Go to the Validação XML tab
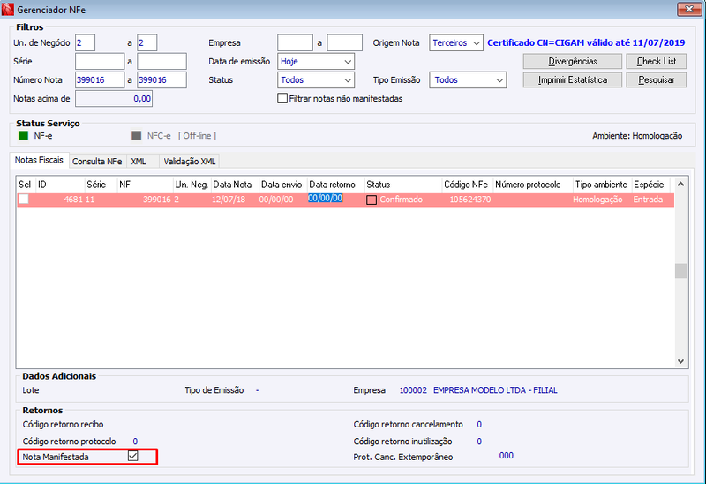 click(x=190, y=162)
